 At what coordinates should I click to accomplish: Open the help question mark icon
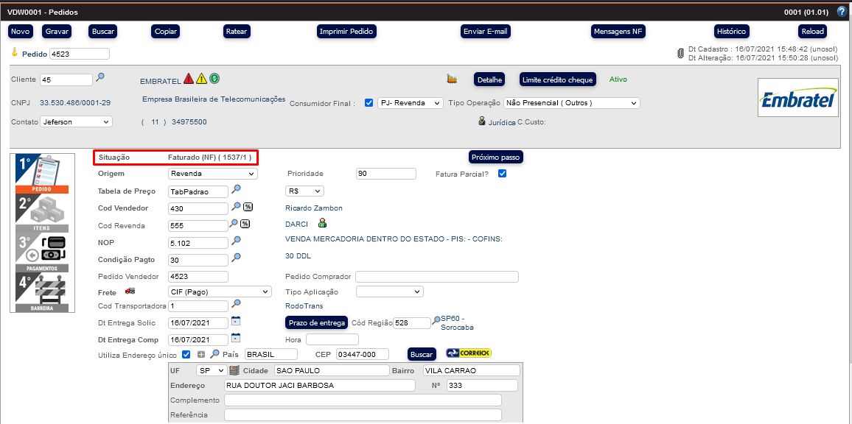pyautogui.click(x=842, y=12)
